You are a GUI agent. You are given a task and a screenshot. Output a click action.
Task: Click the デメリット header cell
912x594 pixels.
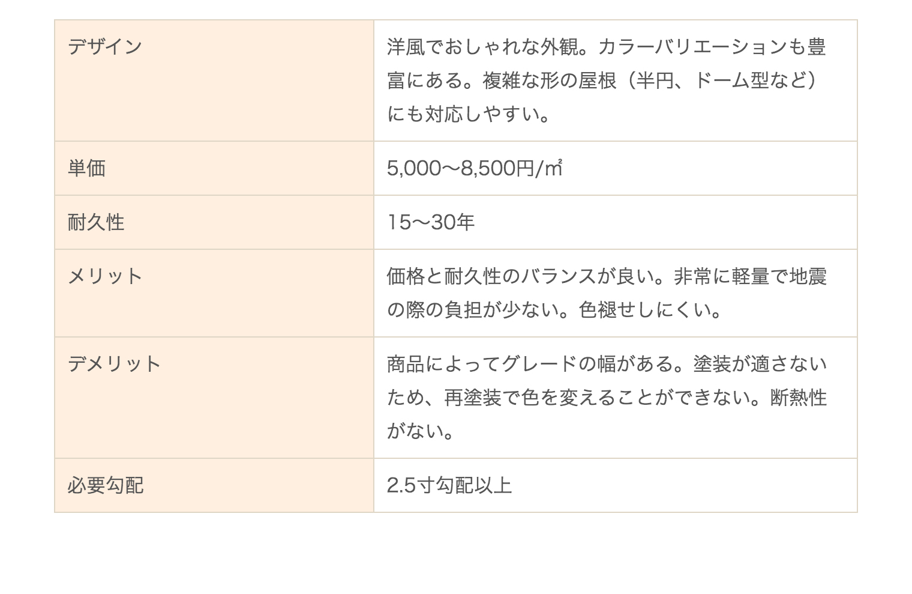coord(214,398)
